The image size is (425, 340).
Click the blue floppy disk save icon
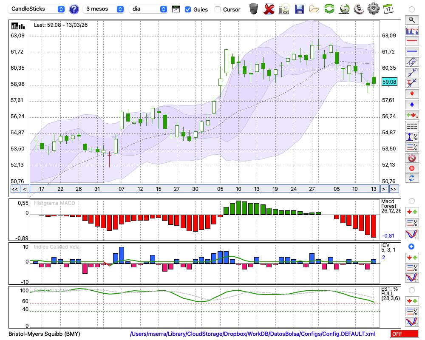point(299,9)
